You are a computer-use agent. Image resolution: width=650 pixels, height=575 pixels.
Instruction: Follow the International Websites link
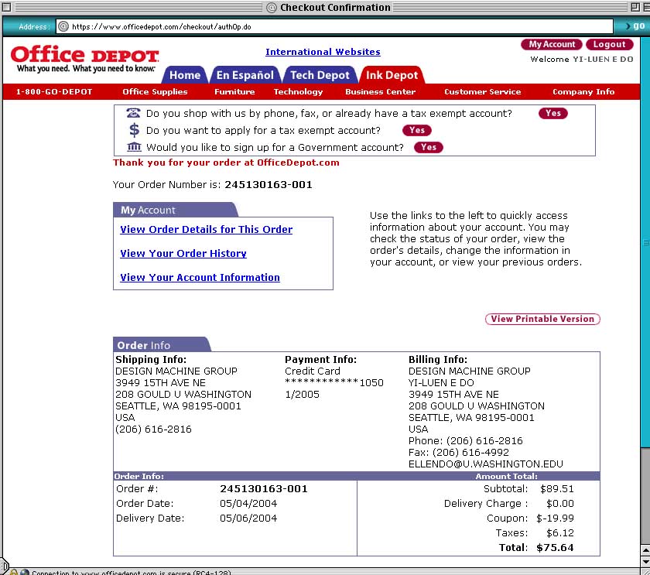[x=323, y=52]
